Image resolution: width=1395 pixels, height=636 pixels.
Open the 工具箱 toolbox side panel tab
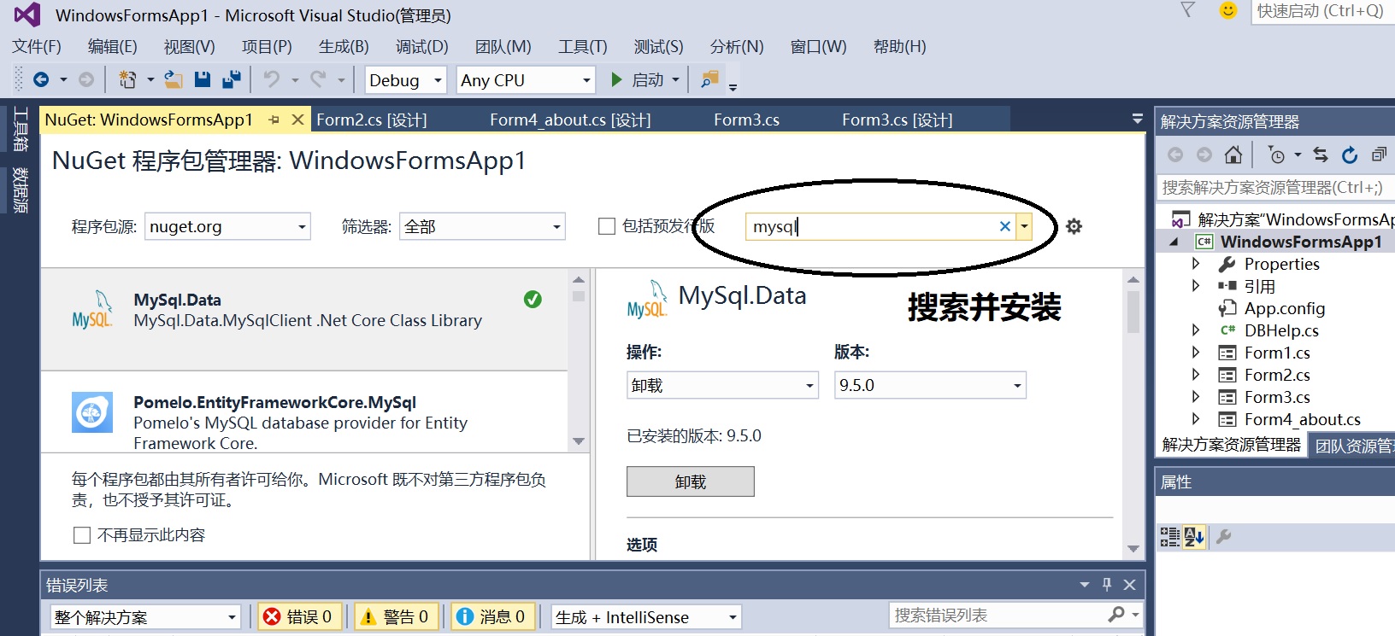[21, 129]
